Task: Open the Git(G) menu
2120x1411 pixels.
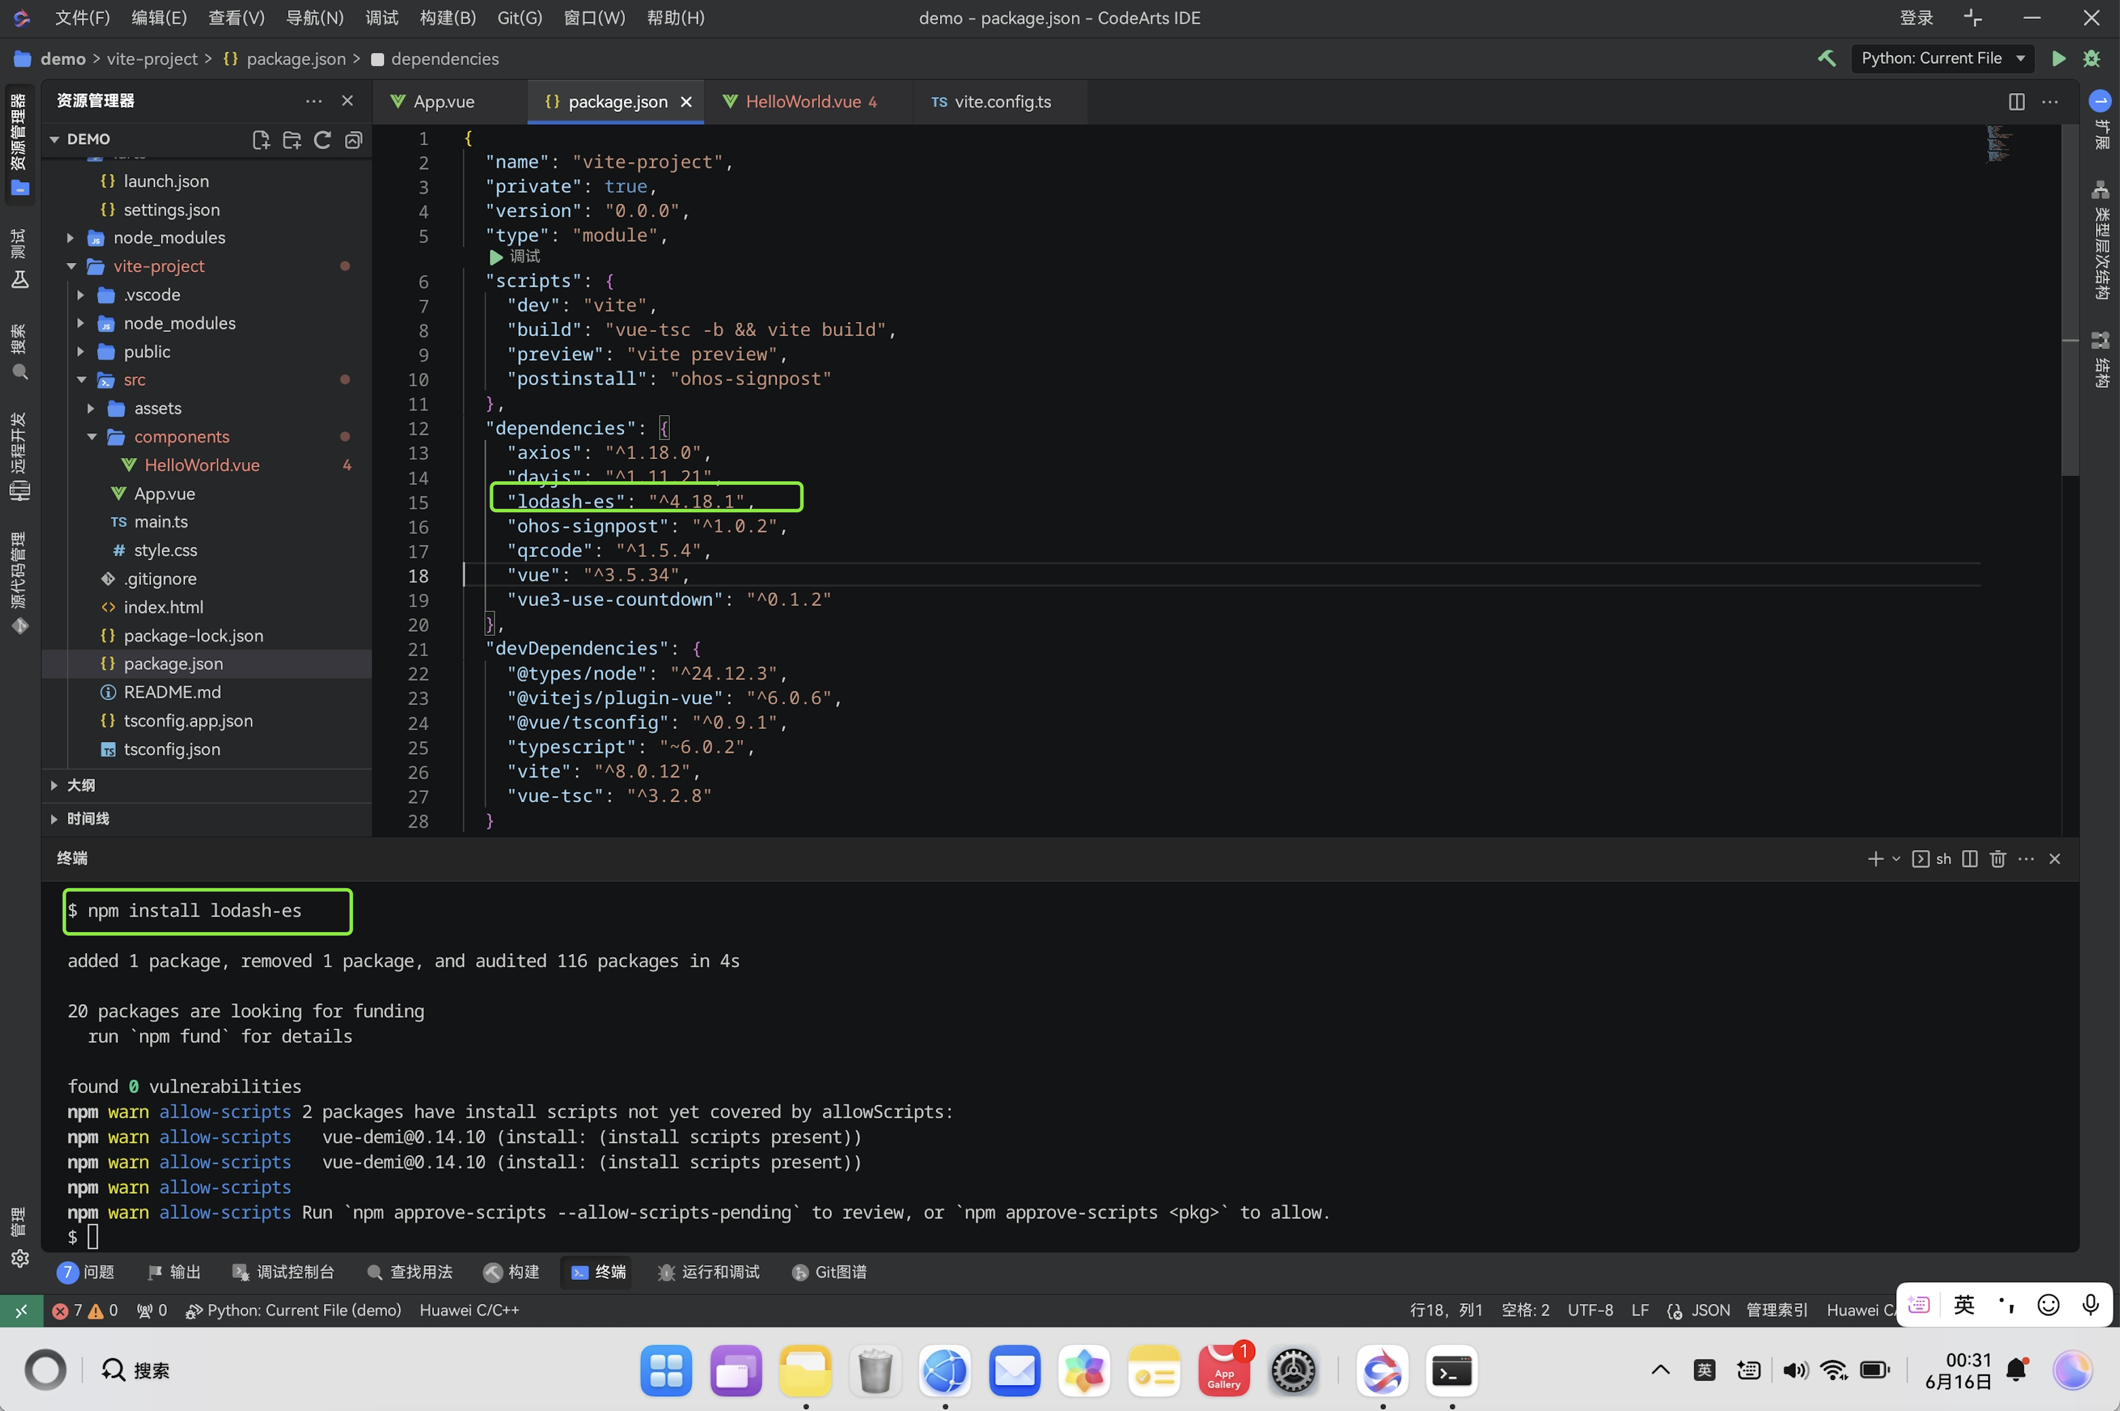Action: 519,18
